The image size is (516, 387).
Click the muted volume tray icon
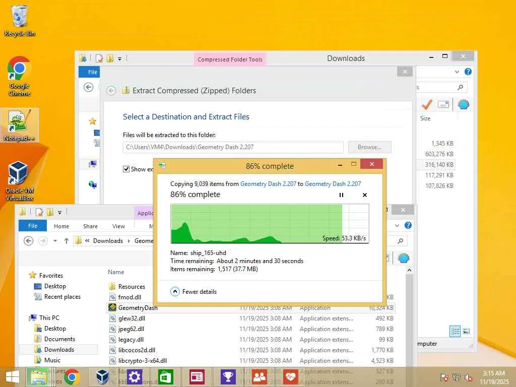click(x=469, y=377)
